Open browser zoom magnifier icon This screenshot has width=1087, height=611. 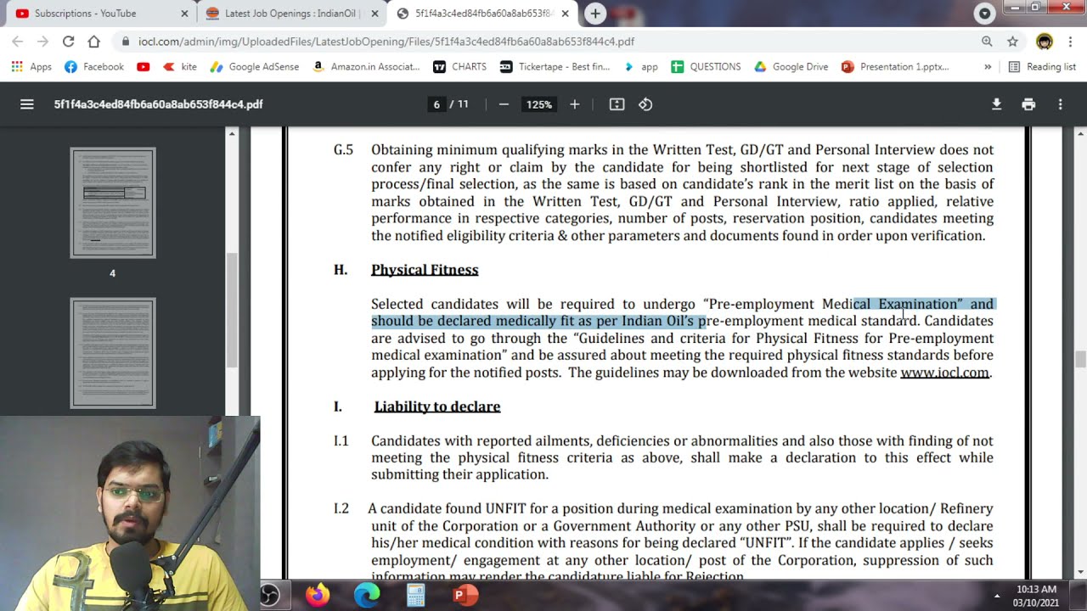point(987,42)
